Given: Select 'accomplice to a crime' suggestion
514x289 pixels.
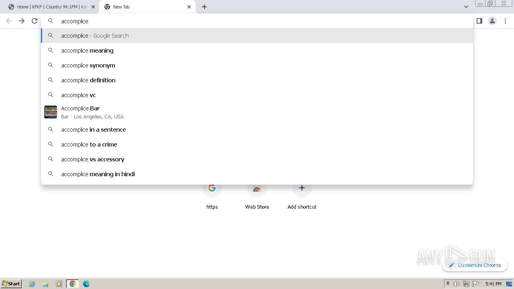Looking at the screenshot, I should click(x=257, y=144).
